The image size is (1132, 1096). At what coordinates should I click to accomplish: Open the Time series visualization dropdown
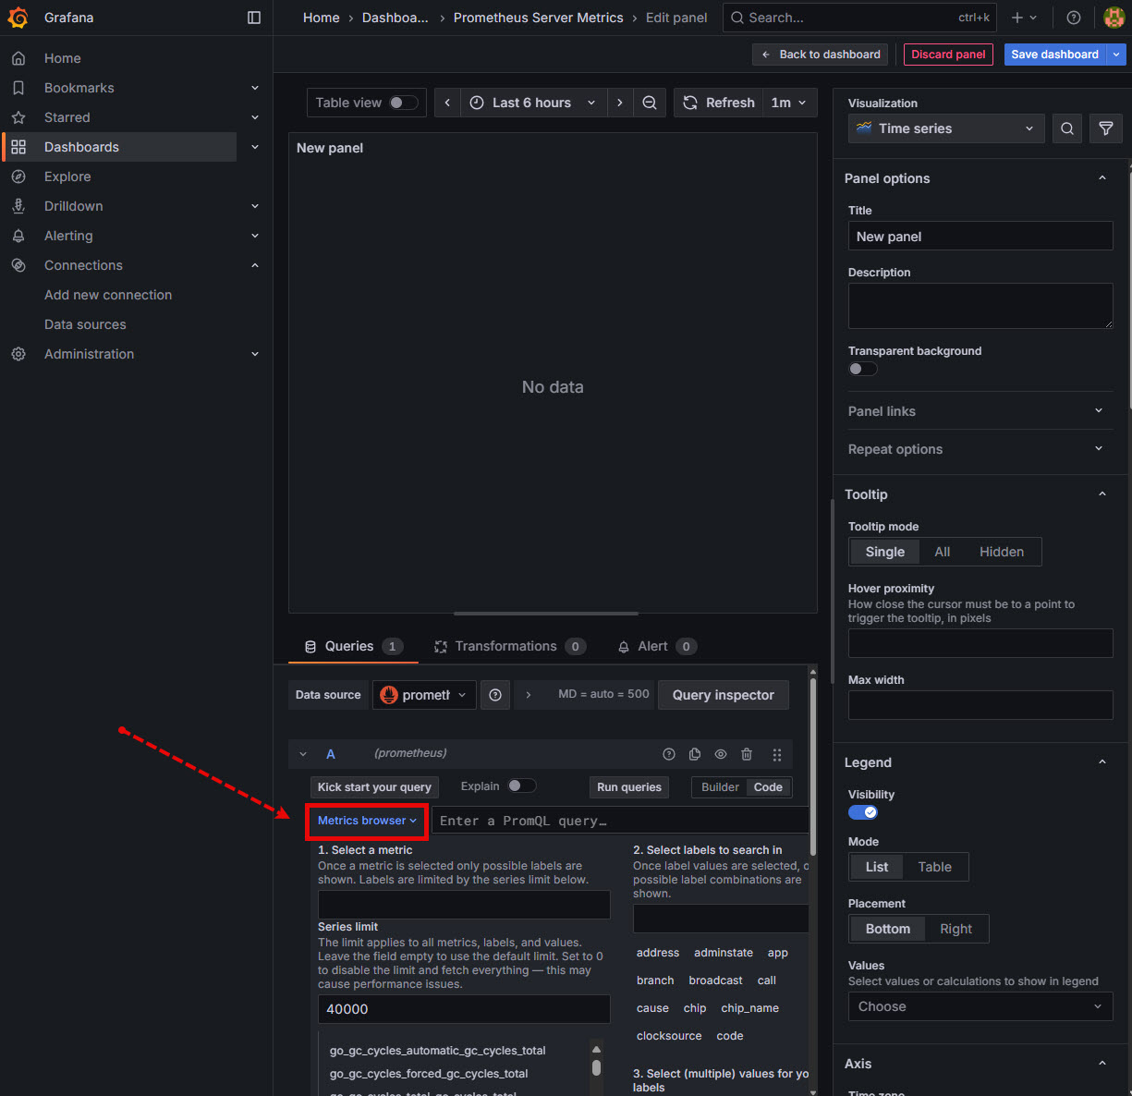[x=946, y=128]
